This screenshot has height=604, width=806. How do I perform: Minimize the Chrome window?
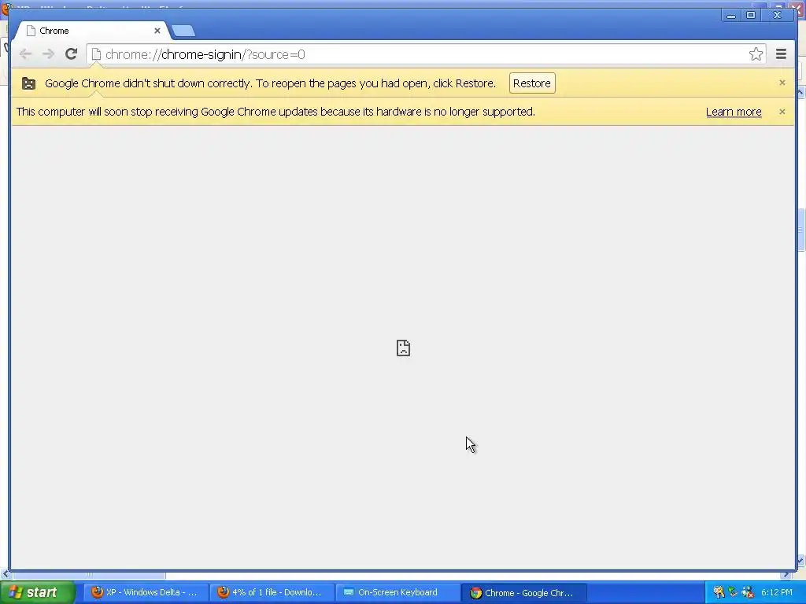pos(730,16)
